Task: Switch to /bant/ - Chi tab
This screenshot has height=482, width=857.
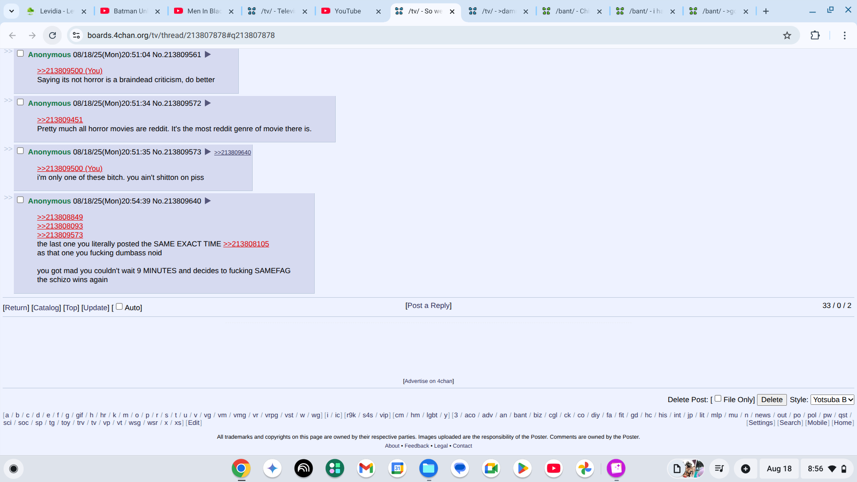Action: pyautogui.click(x=572, y=11)
